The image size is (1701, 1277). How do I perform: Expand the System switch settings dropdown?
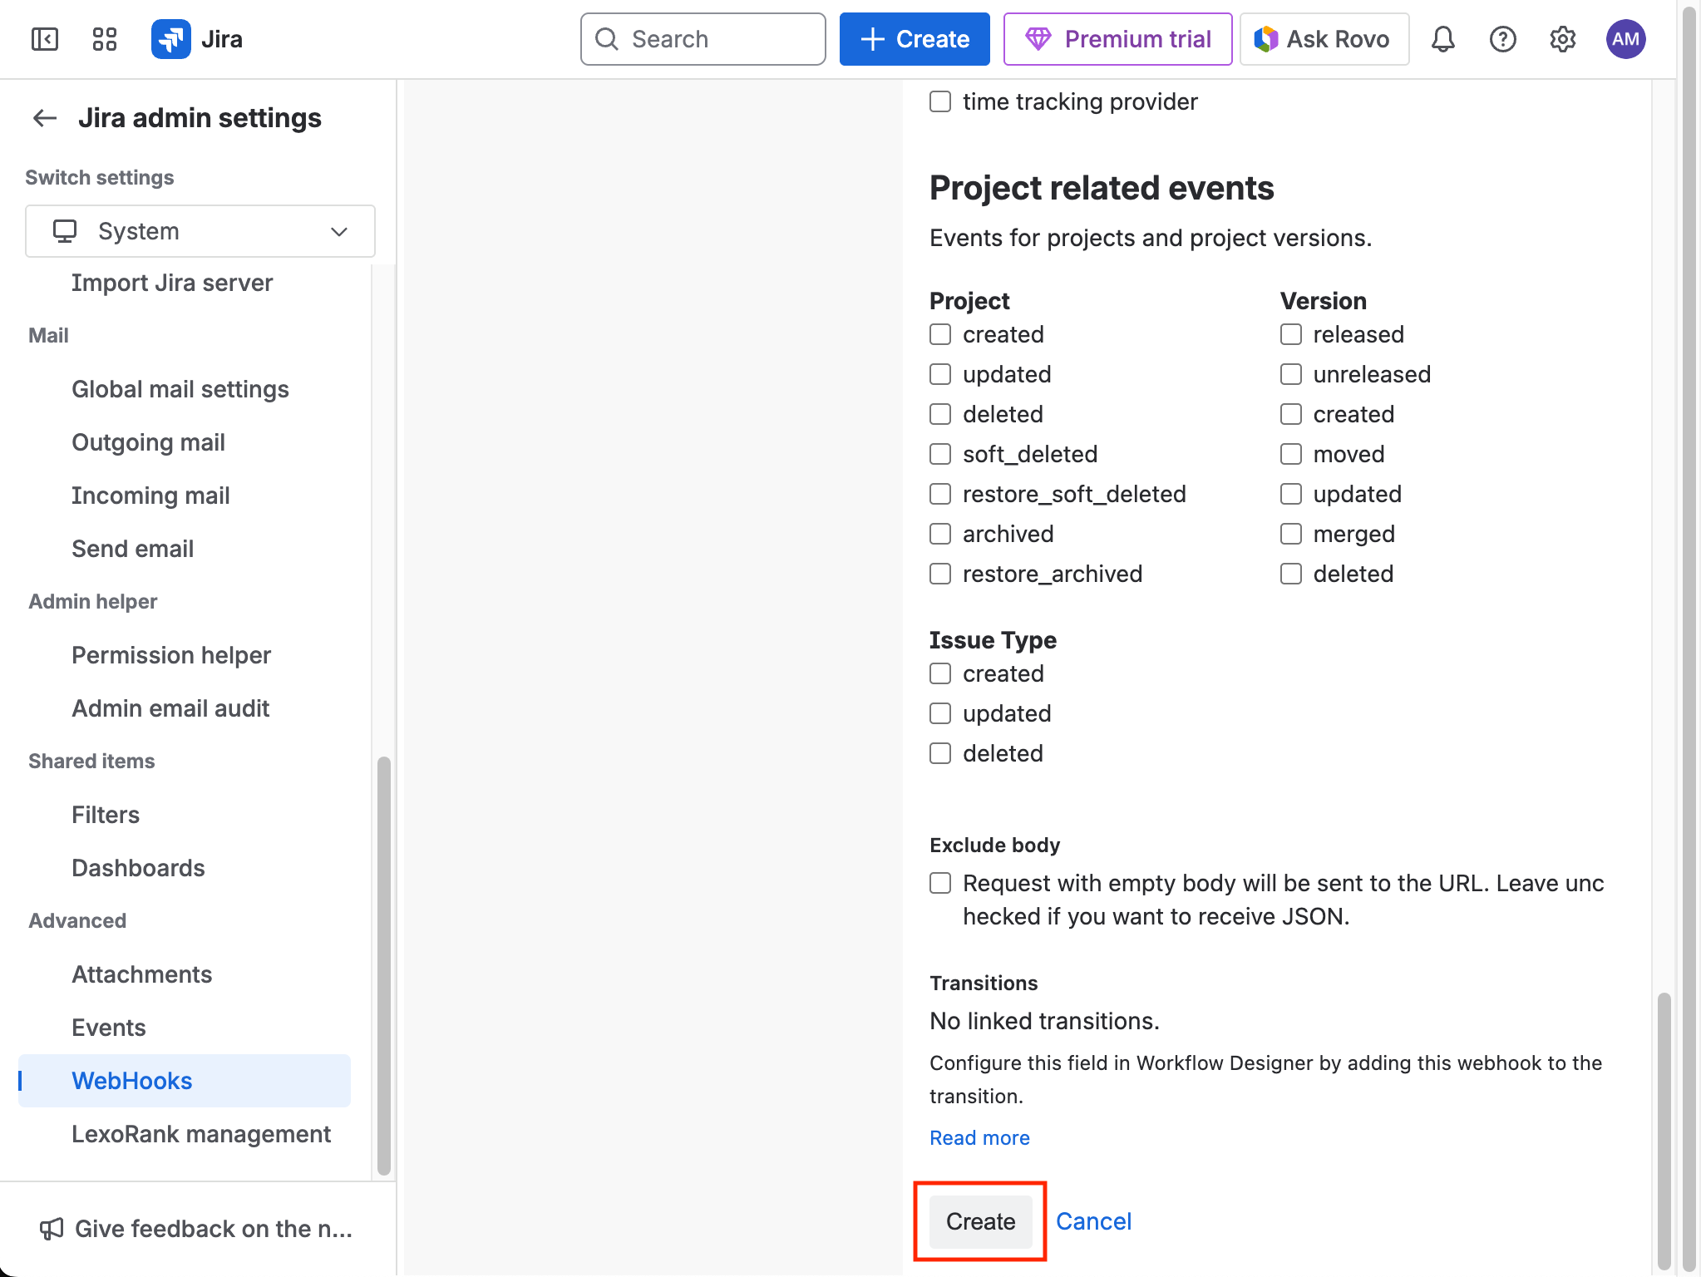pyautogui.click(x=200, y=231)
